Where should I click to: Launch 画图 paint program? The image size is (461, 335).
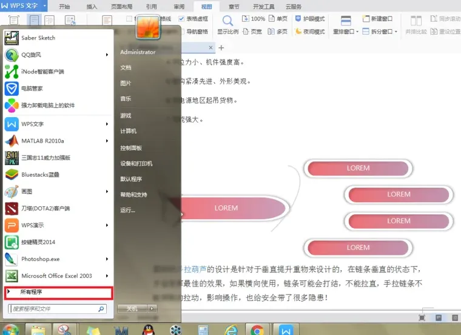point(58,191)
